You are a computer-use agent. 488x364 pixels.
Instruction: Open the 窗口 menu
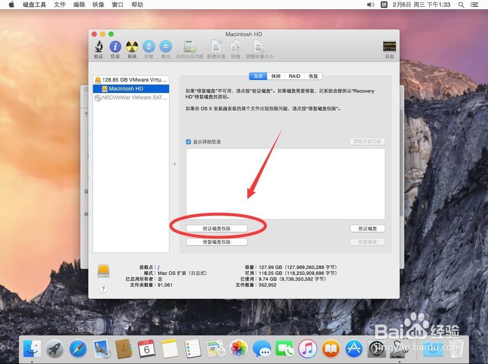click(118, 5)
